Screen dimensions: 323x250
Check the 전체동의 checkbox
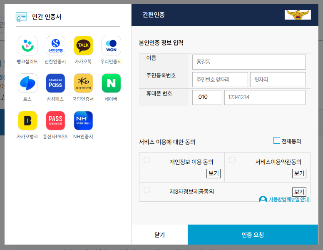(277, 140)
